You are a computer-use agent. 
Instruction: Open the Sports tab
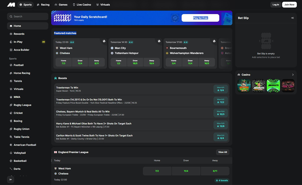click(x=26, y=5)
